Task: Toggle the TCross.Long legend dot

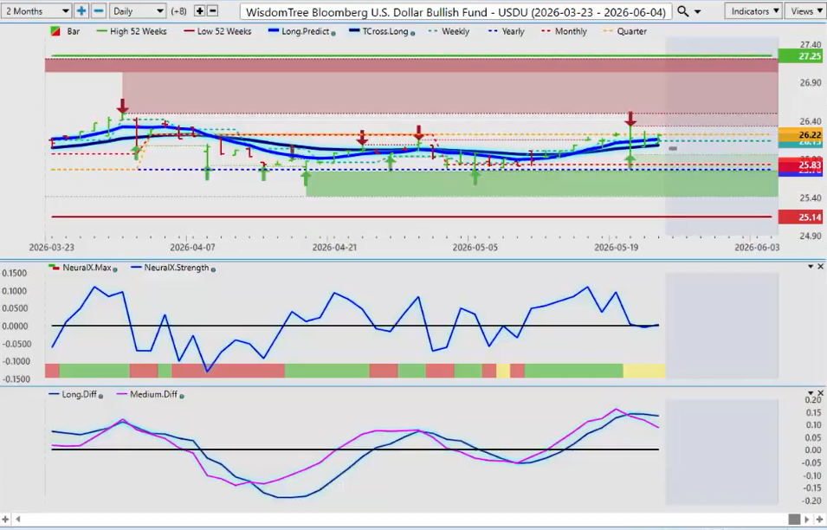Action: click(x=412, y=33)
